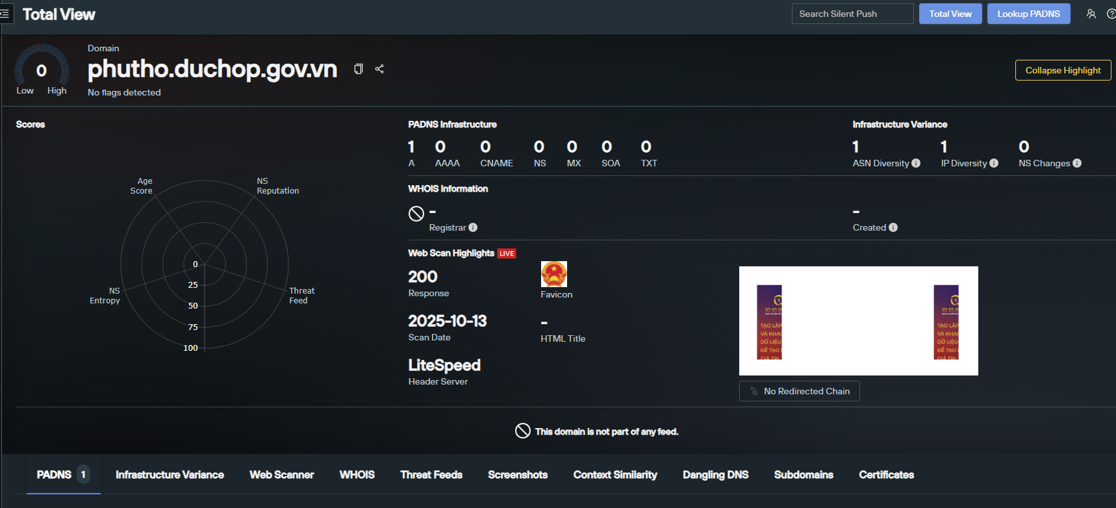Screen dimensions: 1116x508
Task: Click the NS Changes info icon
Action: click(x=1077, y=163)
